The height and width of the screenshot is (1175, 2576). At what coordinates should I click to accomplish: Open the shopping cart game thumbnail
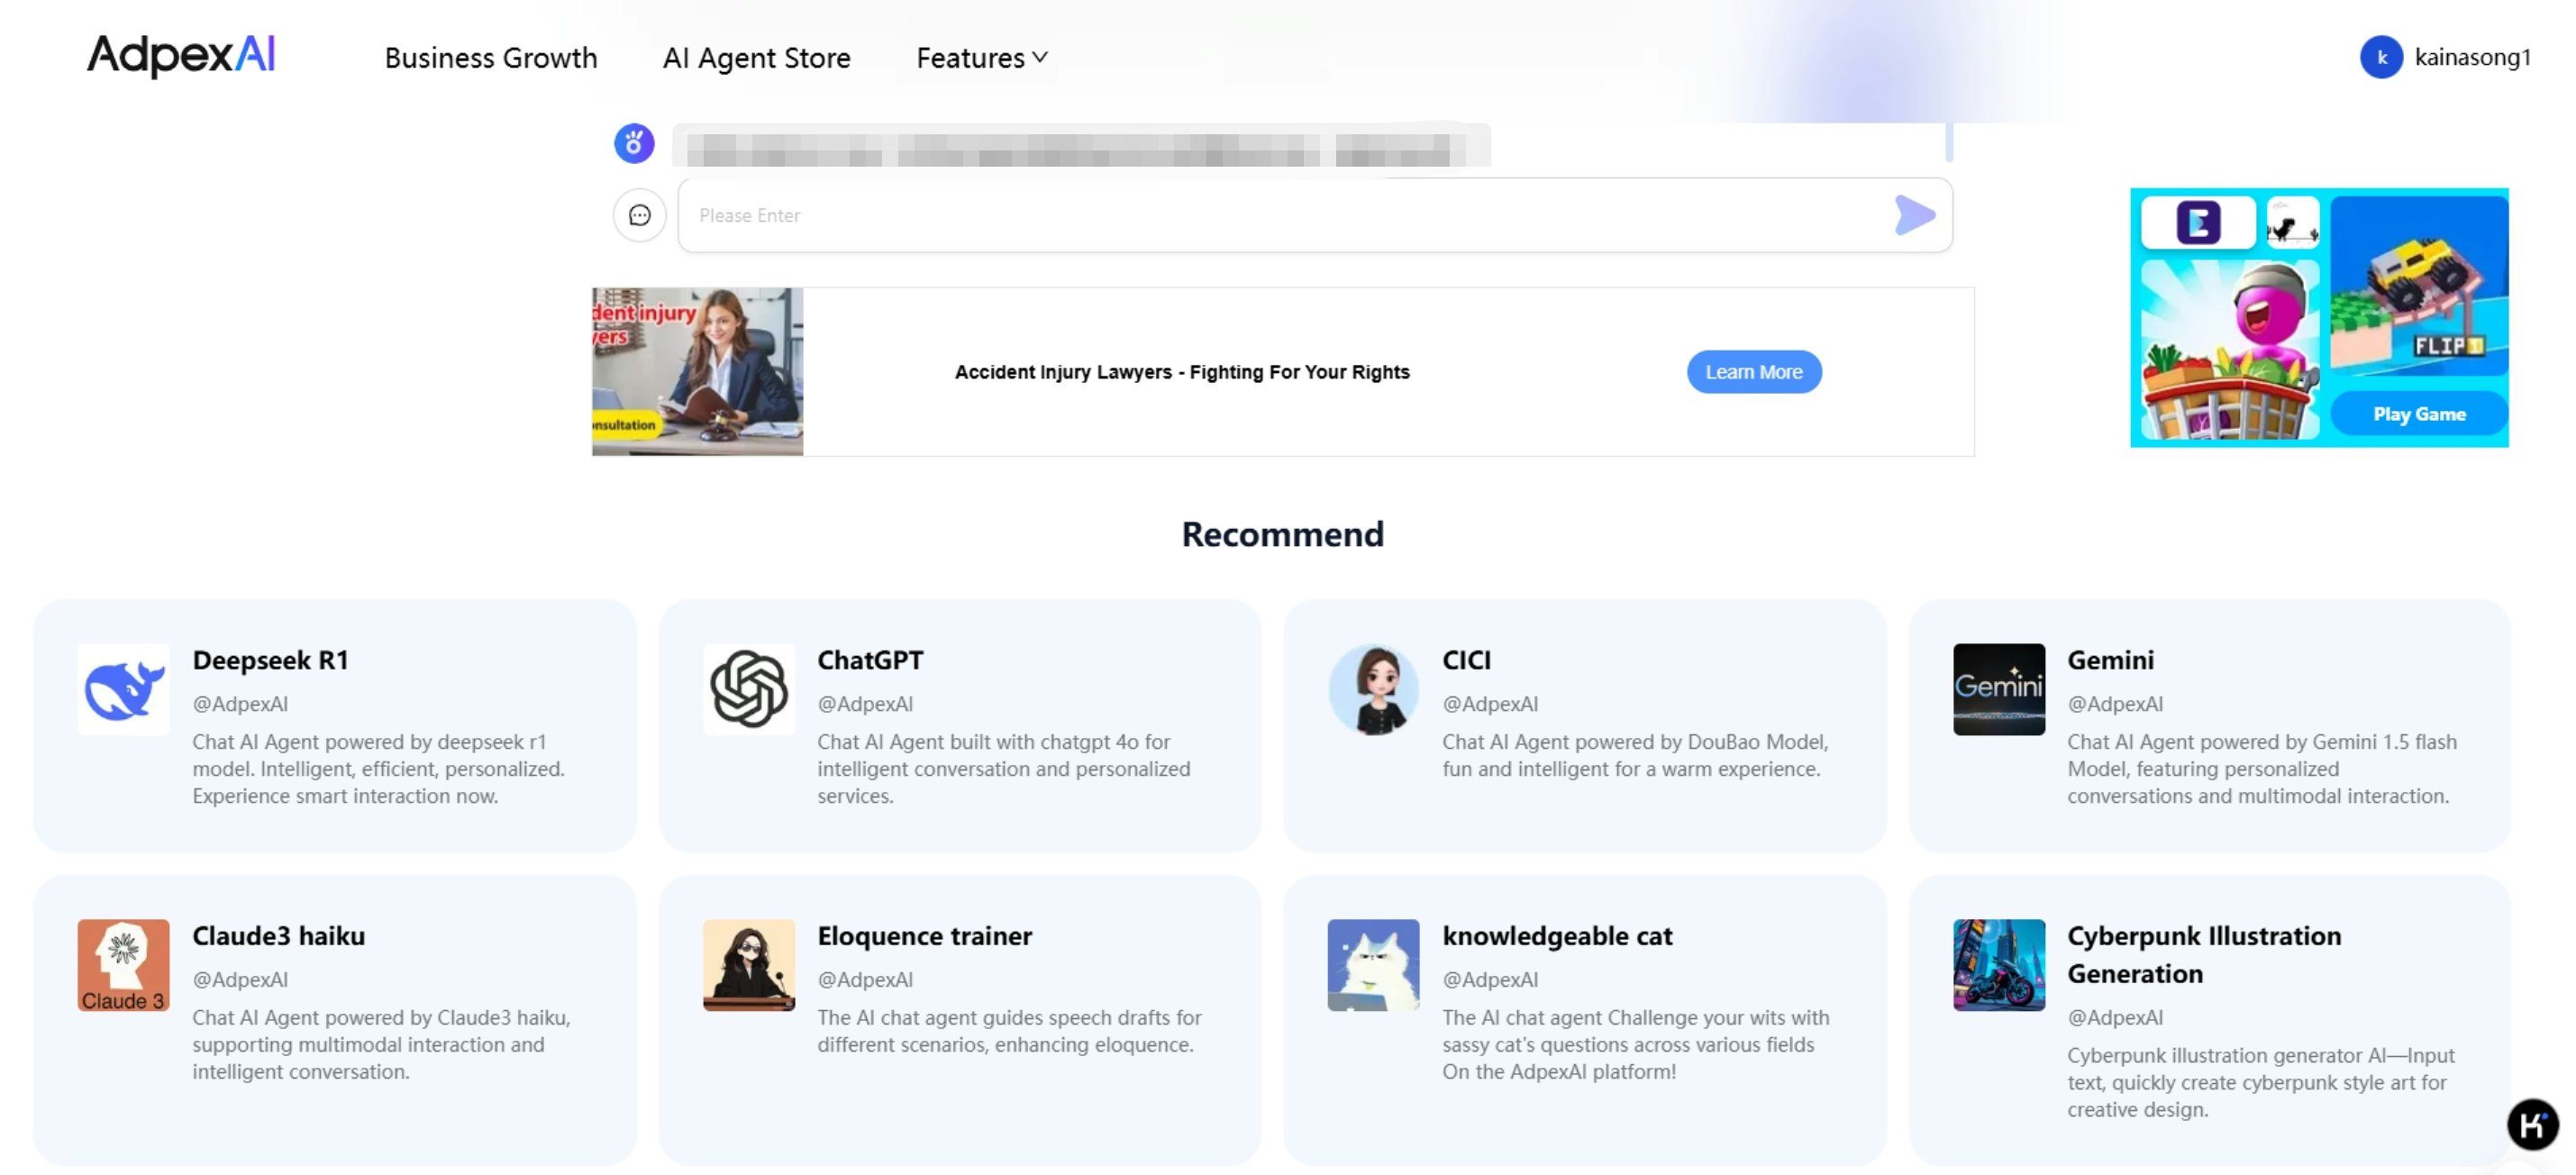coord(2230,349)
